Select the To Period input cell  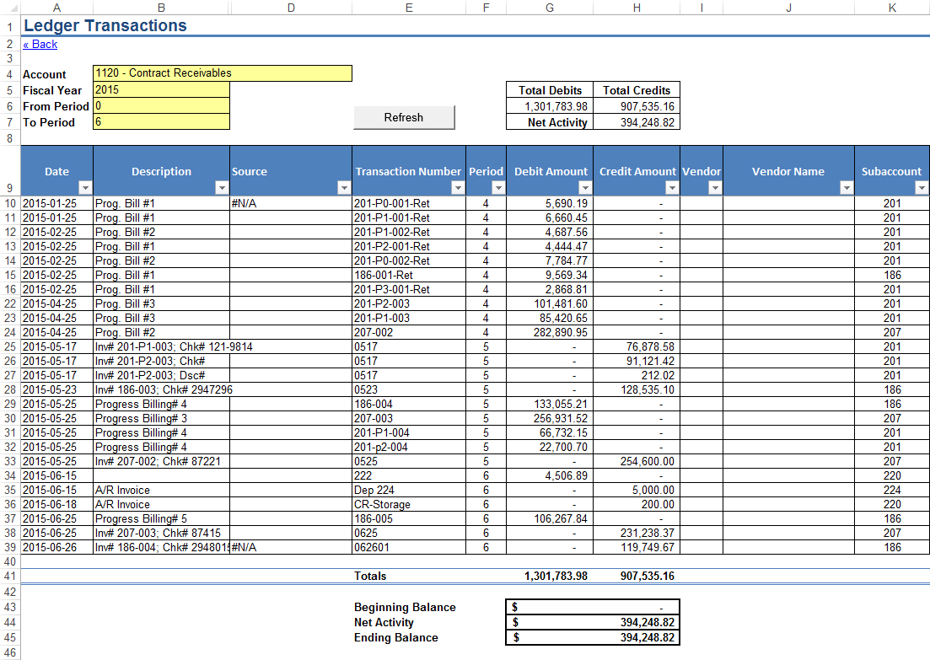(x=161, y=121)
